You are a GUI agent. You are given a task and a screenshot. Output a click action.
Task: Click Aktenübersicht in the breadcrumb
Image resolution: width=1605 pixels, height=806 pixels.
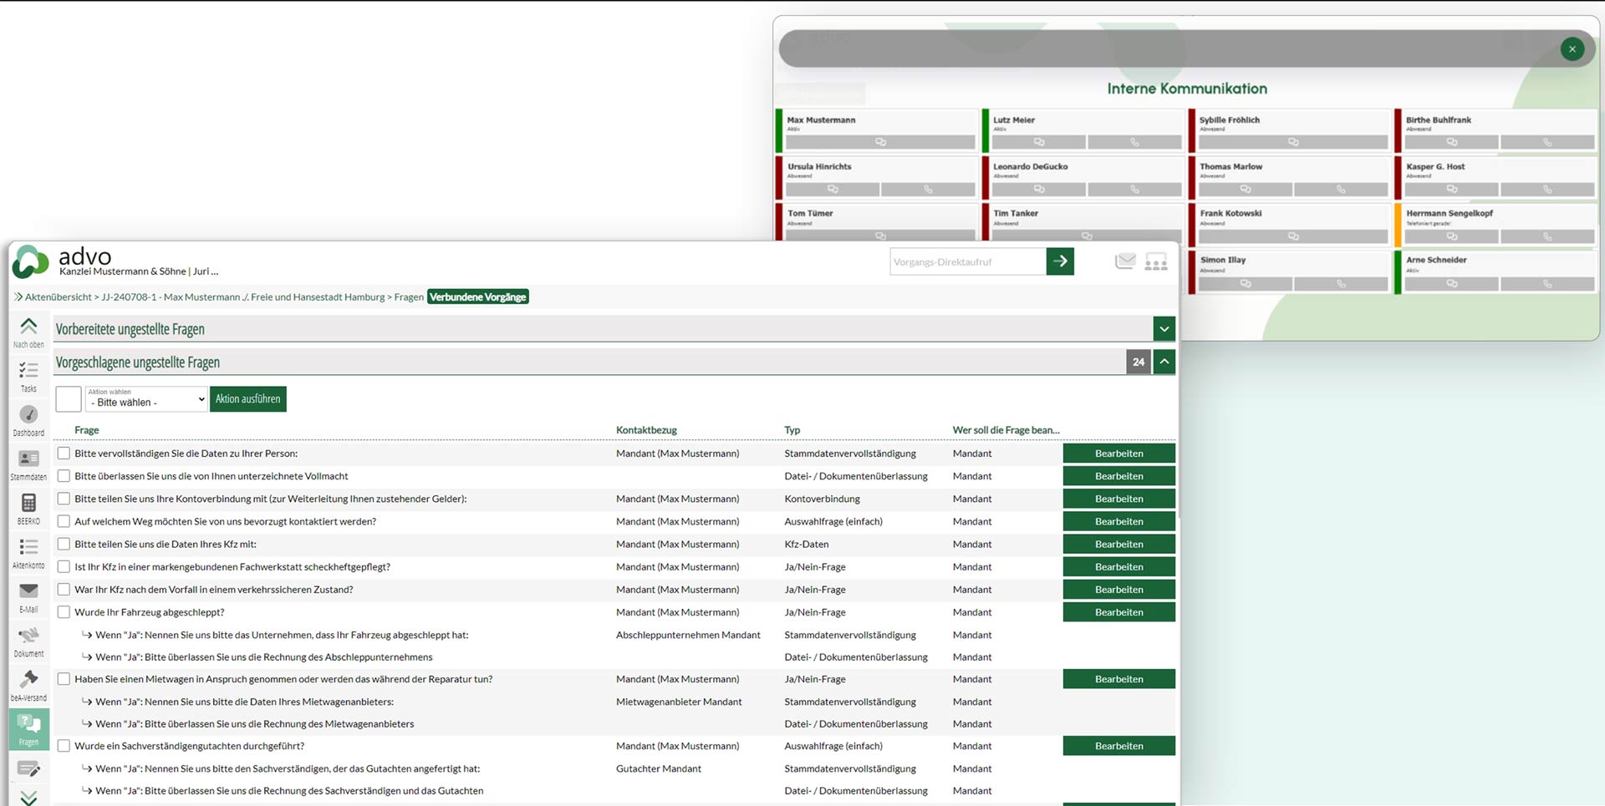coord(58,297)
